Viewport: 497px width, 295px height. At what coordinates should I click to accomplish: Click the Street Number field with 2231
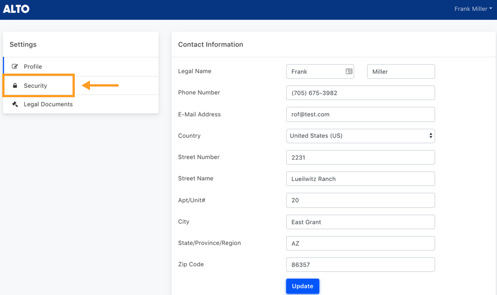click(360, 157)
